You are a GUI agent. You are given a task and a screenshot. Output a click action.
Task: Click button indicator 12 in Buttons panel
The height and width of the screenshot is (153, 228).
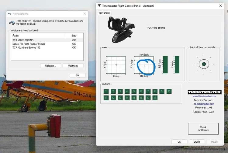click(x=113, y=98)
